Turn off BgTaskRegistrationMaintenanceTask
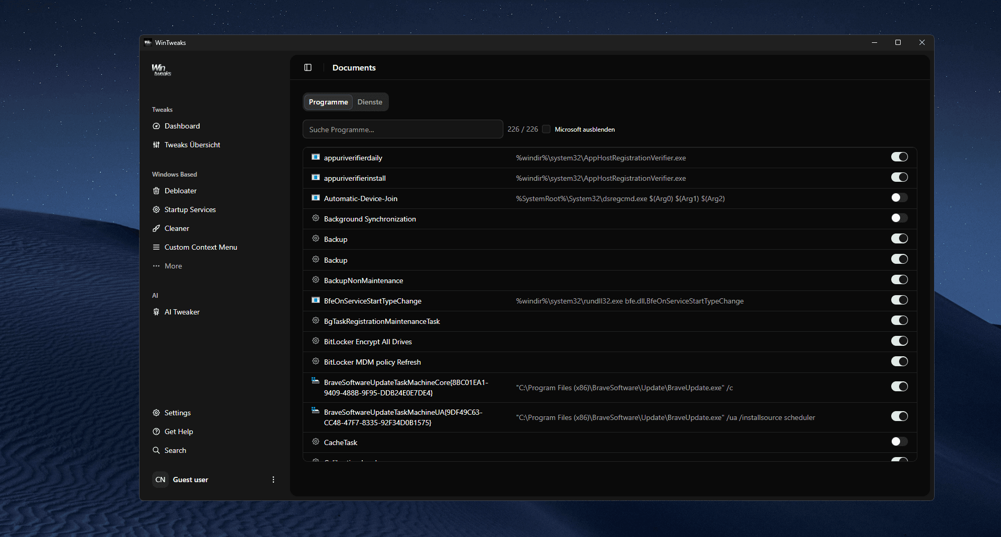The image size is (1001, 537). point(899,320)
